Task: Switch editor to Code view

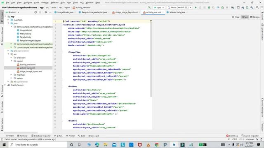Action: click(x=236, y=17)
